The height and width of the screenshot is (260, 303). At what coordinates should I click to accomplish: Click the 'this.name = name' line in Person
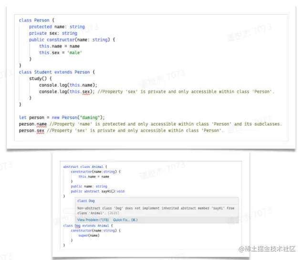pos(59,46)
